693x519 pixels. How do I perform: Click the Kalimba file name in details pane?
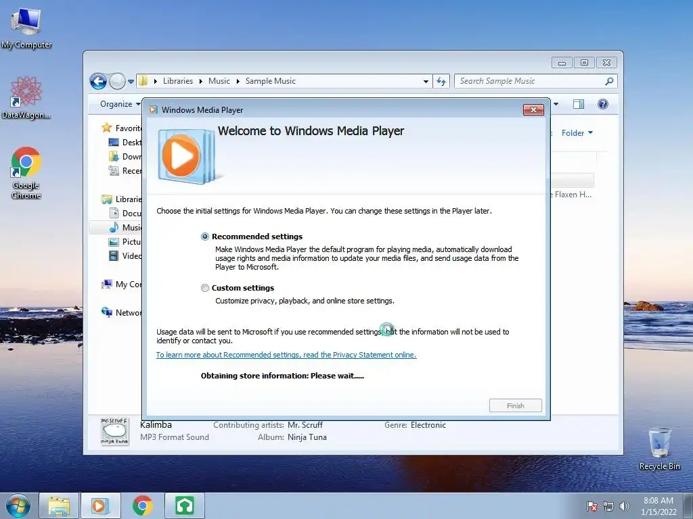(156, 426)
